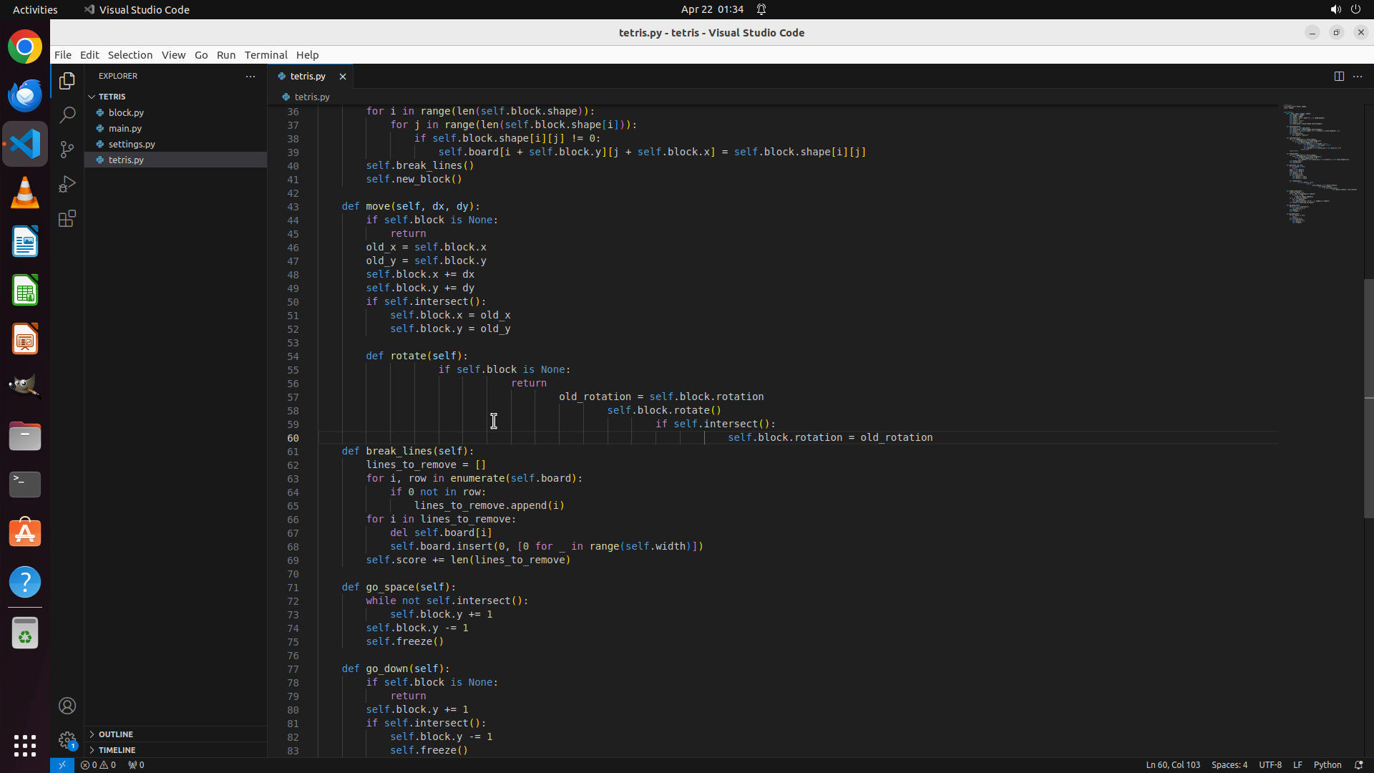Split the editor to the right
Image resolution: width=1374 pixels, height=773 pixels.
(x=1339, y=76)
